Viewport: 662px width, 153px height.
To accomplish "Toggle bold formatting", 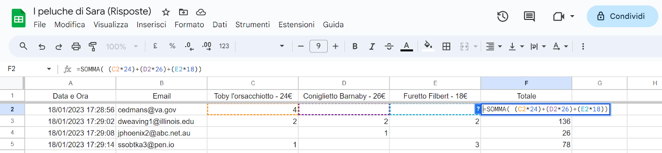I will click(355, 47).
